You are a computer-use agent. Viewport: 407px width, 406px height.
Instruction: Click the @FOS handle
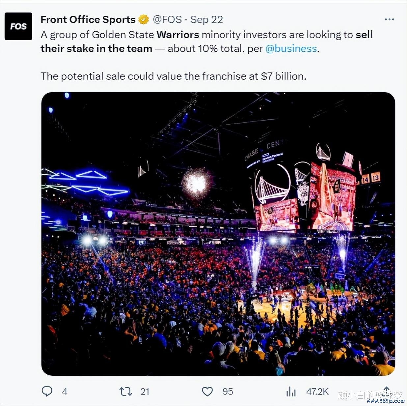167,20
